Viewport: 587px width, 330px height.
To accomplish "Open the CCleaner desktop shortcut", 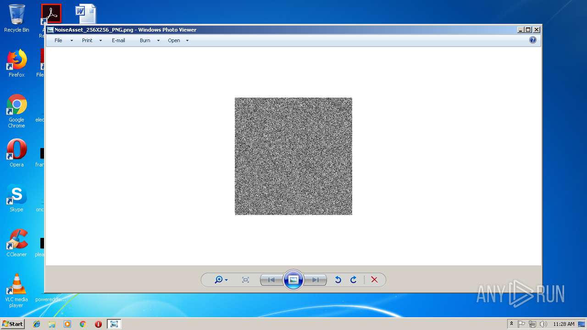I will coord(17,243).
